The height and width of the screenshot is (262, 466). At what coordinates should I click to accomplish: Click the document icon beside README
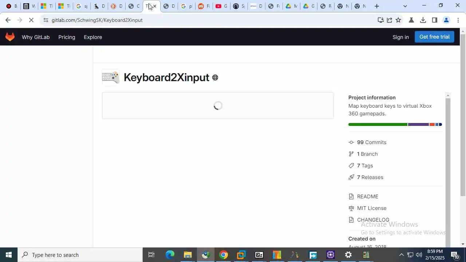point(351,196)
